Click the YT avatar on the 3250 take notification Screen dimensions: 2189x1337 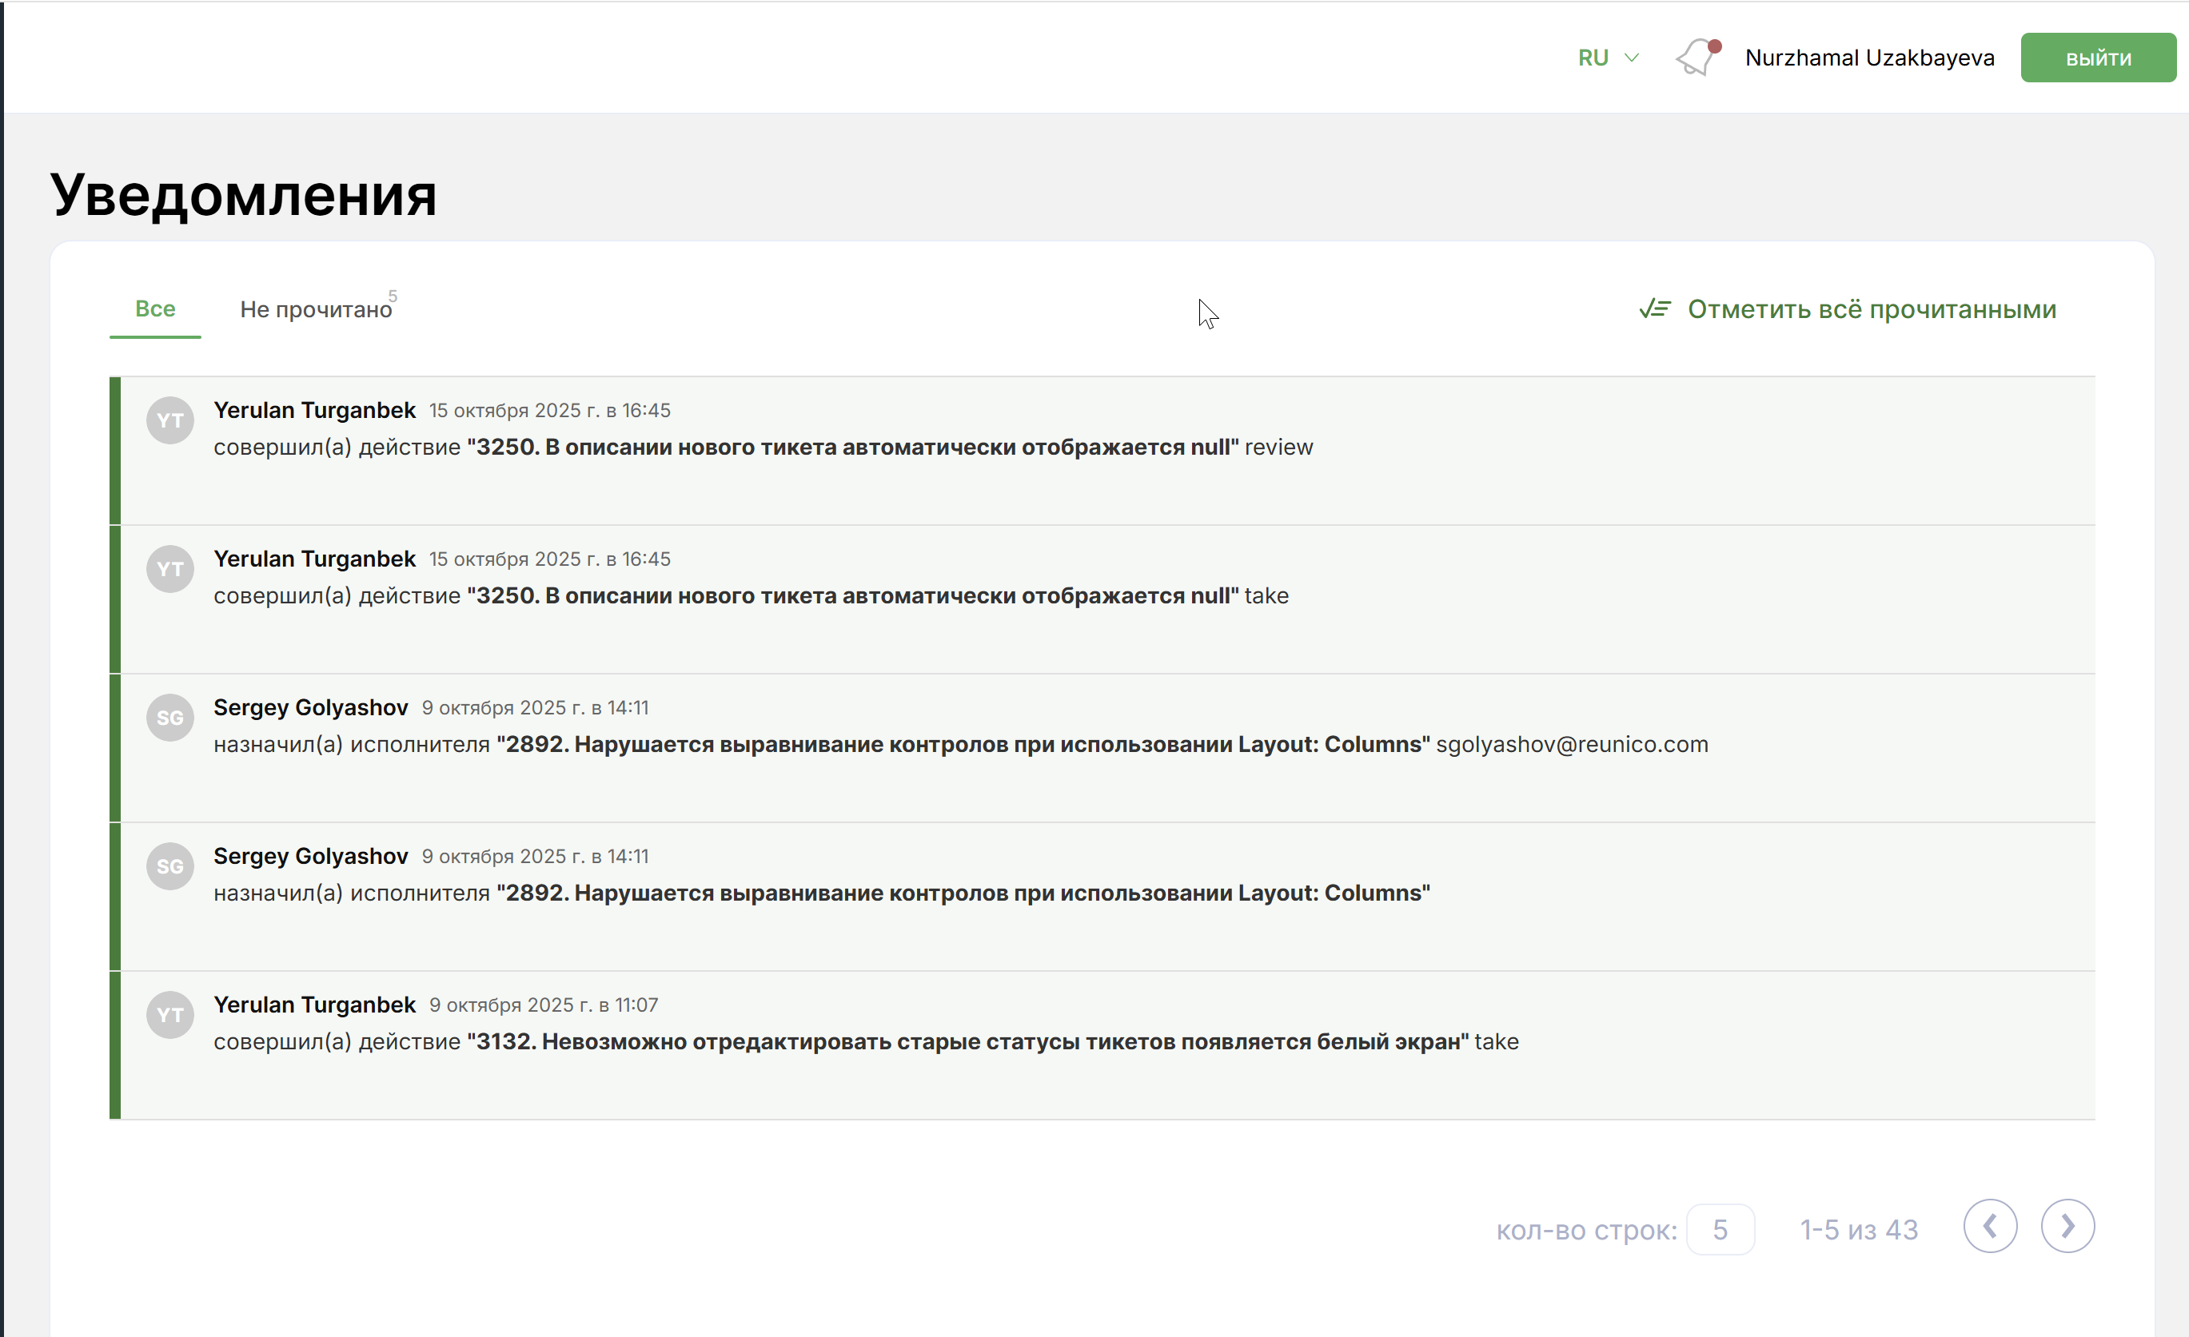[169, 569]
